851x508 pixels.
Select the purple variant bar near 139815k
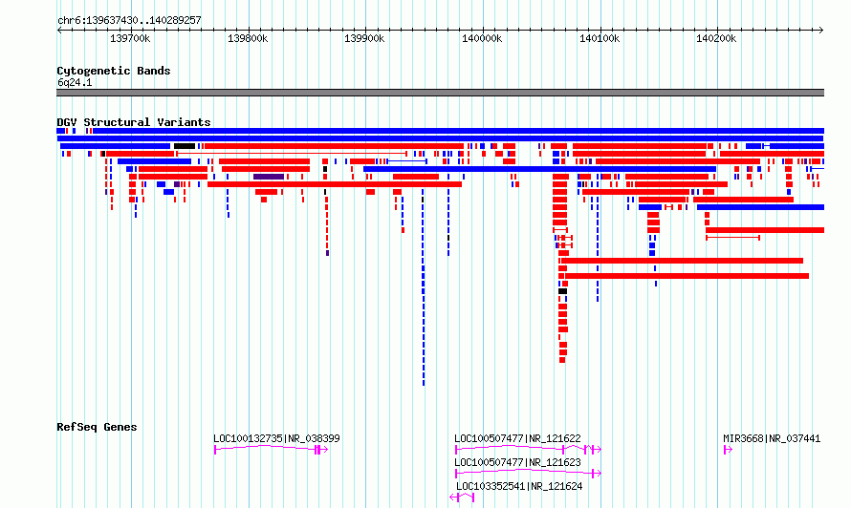(x=269, y=177)
